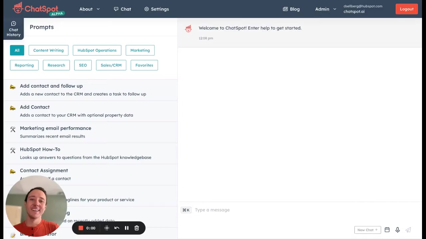The width and height of the screenshot is (426, 239).
Task: Click the tools icon beside Marketing email performance
Action: (x=13, y=129)
